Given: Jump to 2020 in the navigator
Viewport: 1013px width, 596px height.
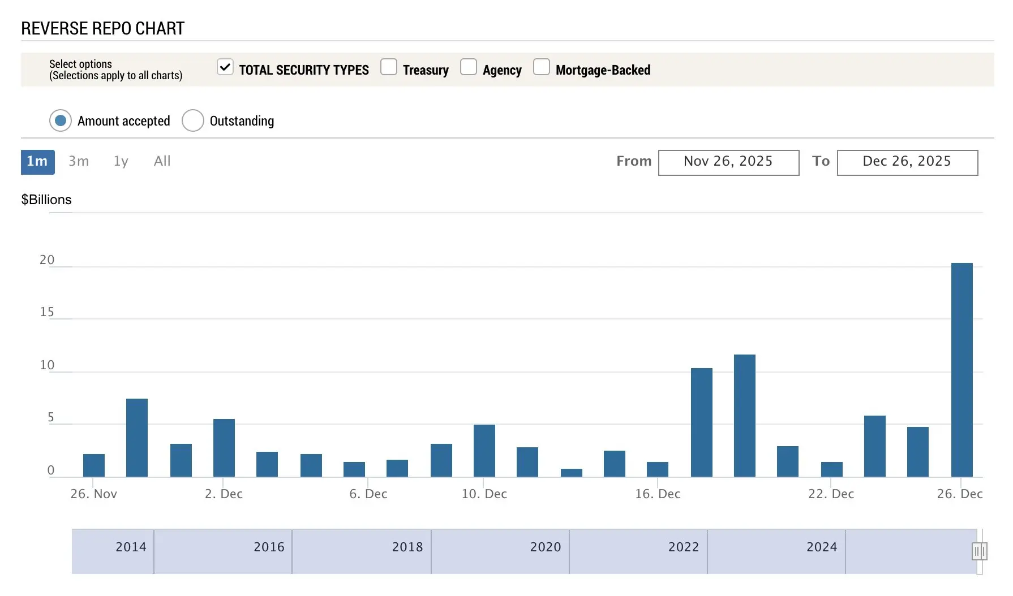Looking at the screenshot, I should coord(546,547).
